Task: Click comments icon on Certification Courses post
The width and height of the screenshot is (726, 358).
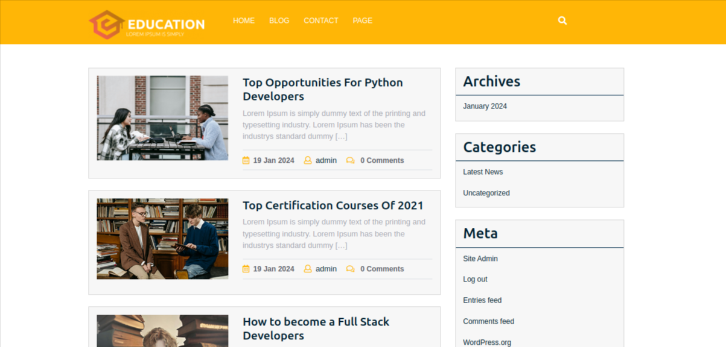Action: pyautogui.click(x=350, y=269)
